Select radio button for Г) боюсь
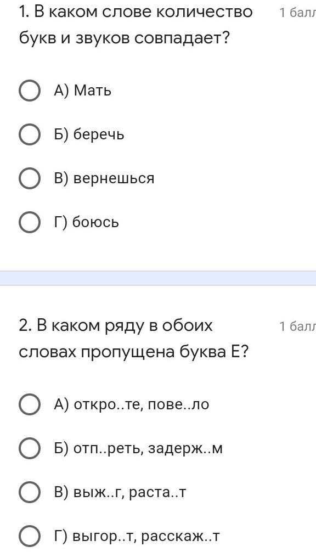This screenshot has height=552, width=316. pos(29,222)
